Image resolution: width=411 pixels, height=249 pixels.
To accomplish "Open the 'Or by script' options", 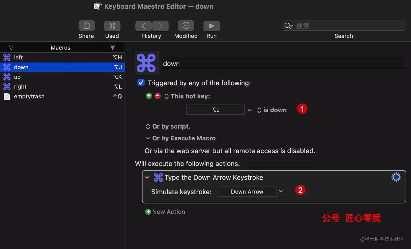I will pos(168,127).
